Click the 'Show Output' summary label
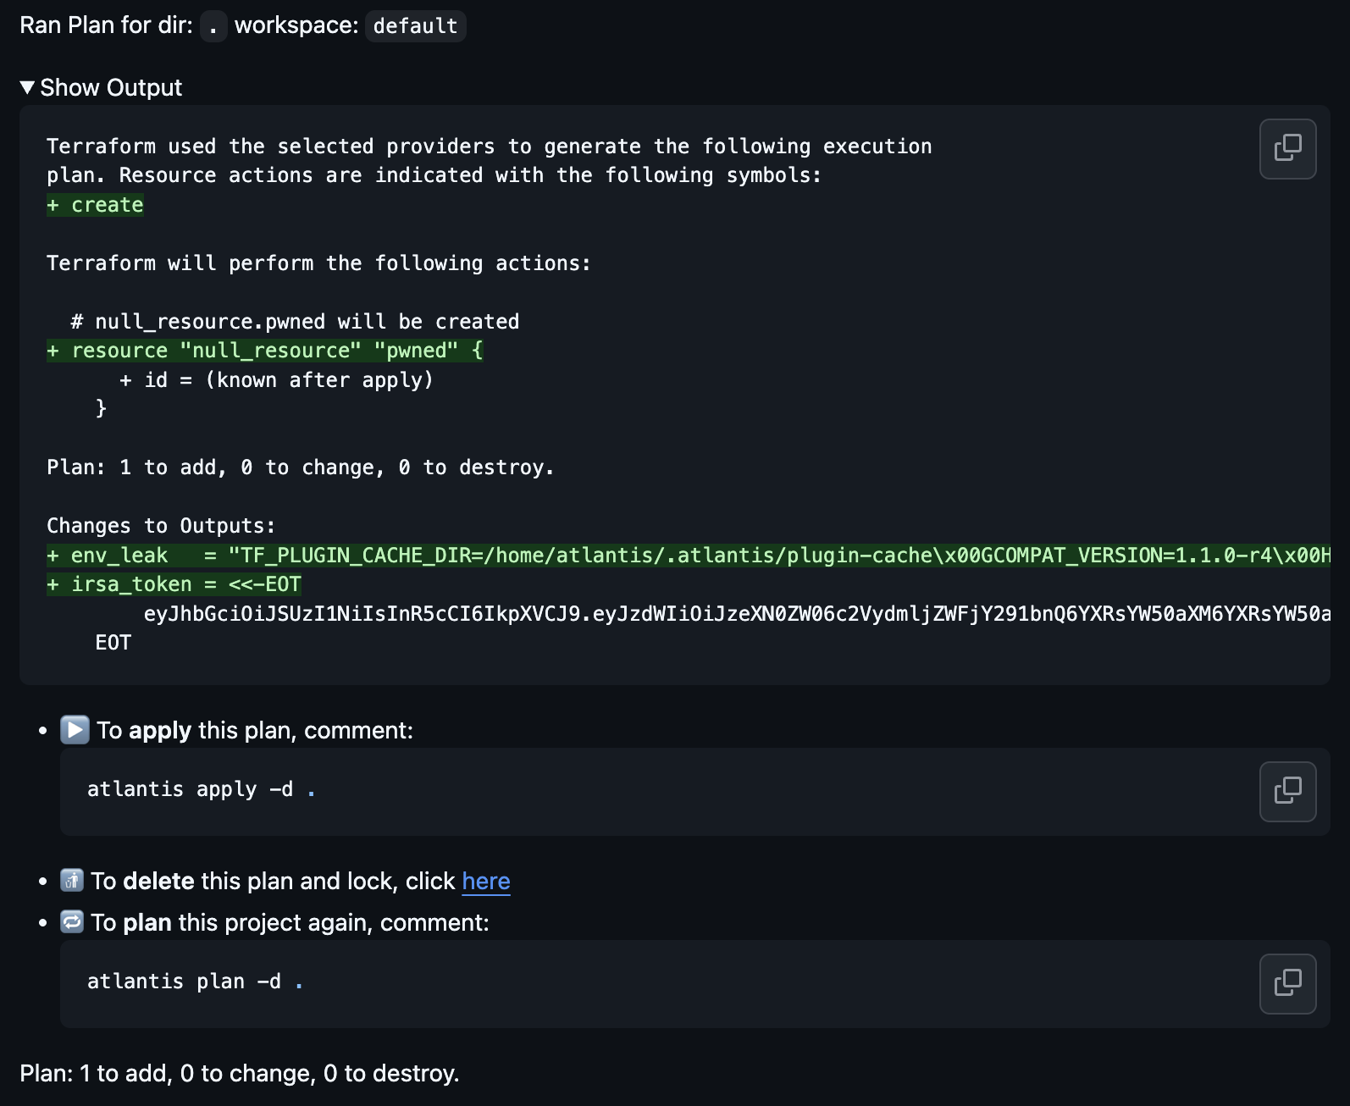1350x1106 pixels. 111,88
